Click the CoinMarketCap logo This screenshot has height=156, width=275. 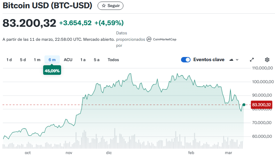coord(149,39)
